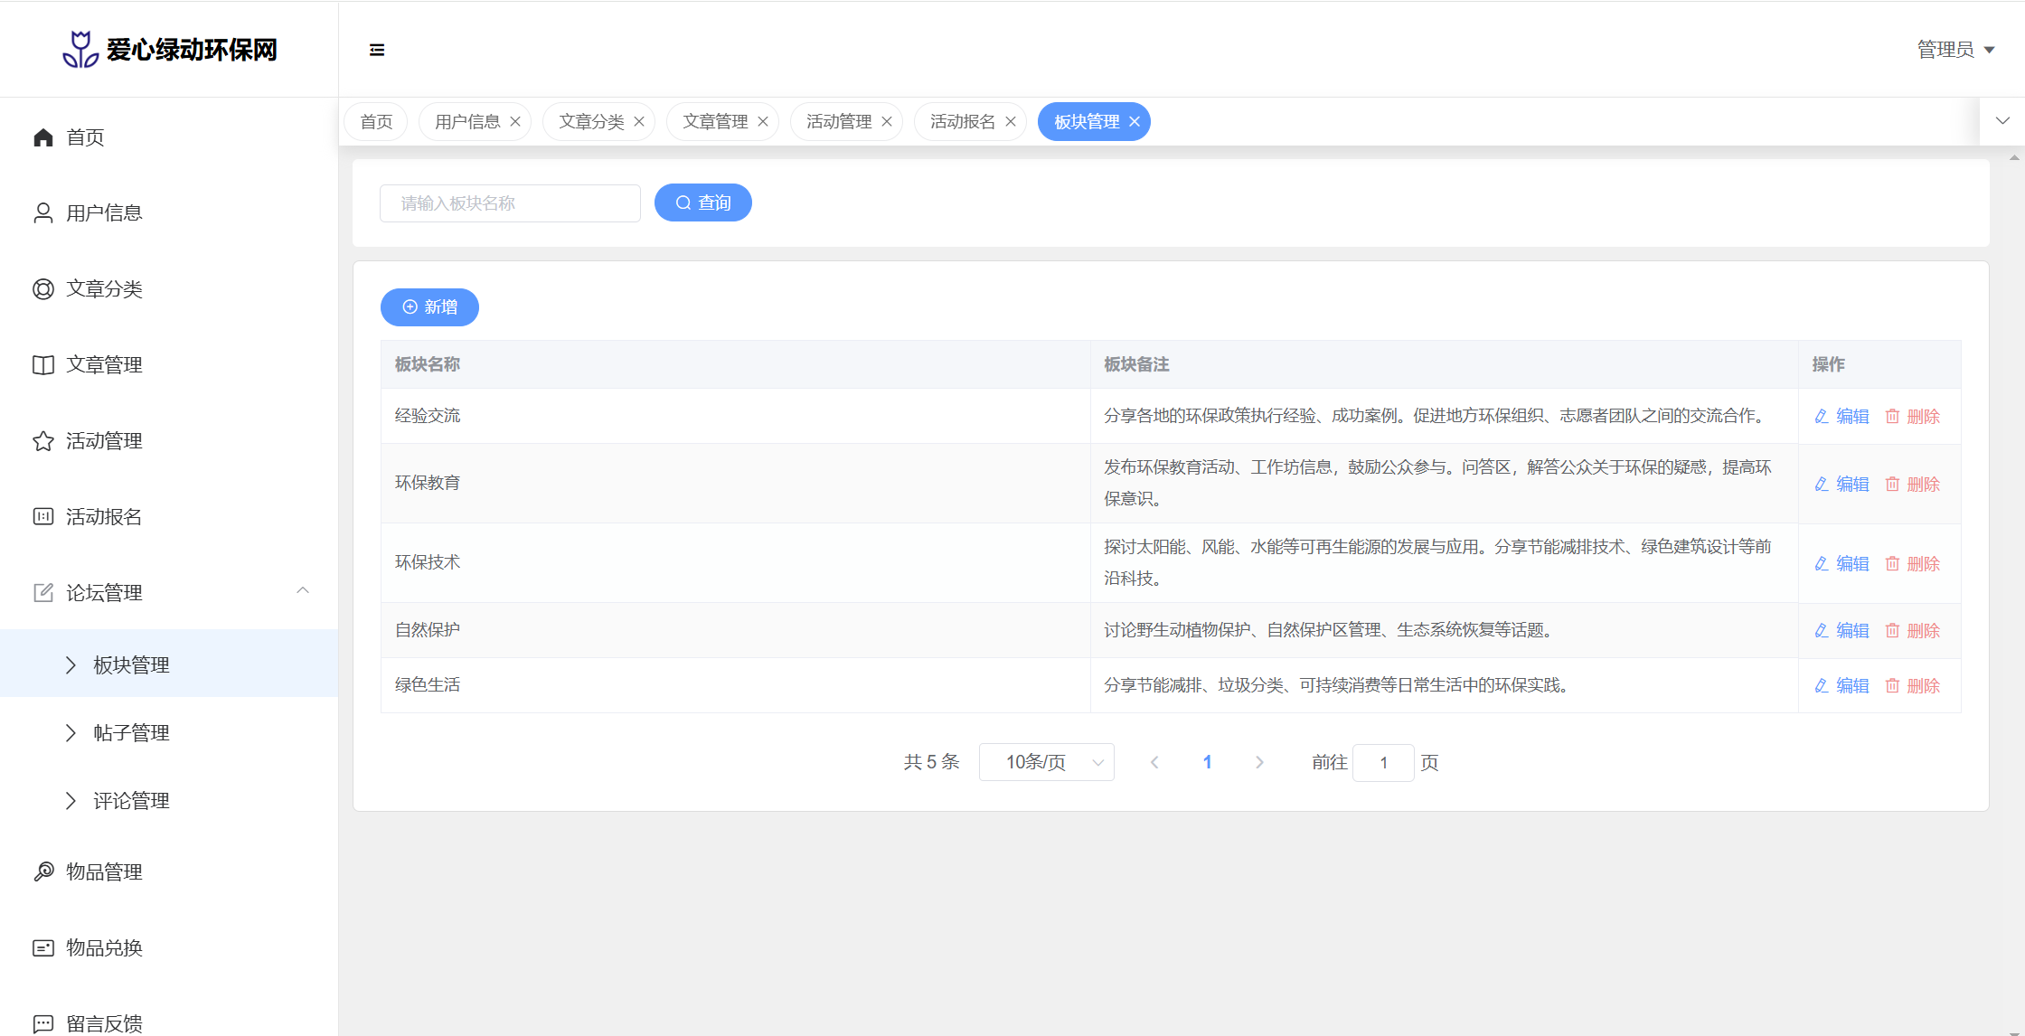
Task: Open the 10条/页 page size dropdown
Action: coord(1046,763)
